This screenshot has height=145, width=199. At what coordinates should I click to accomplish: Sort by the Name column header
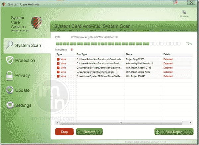click(x=129, y=54)
